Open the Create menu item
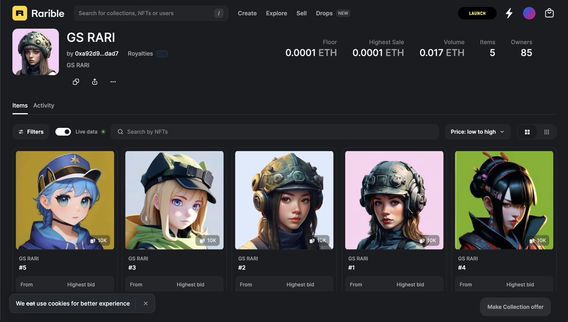 (x=247, y=13)
